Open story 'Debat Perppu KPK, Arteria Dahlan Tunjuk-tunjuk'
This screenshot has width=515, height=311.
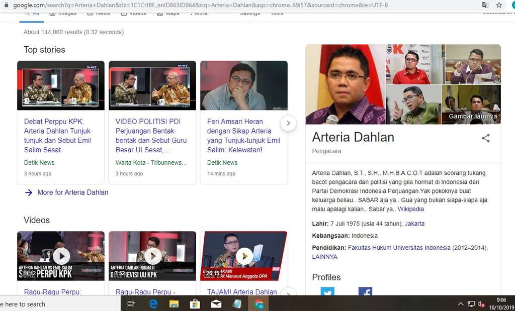58,136
